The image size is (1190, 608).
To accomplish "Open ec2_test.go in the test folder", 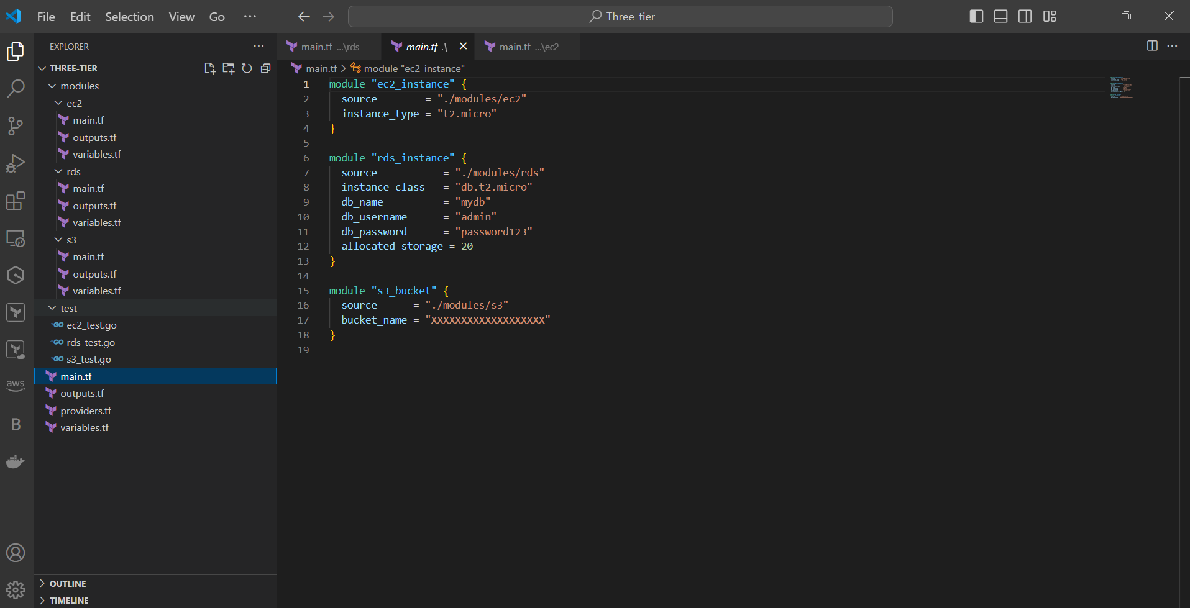I will (91, 325).
